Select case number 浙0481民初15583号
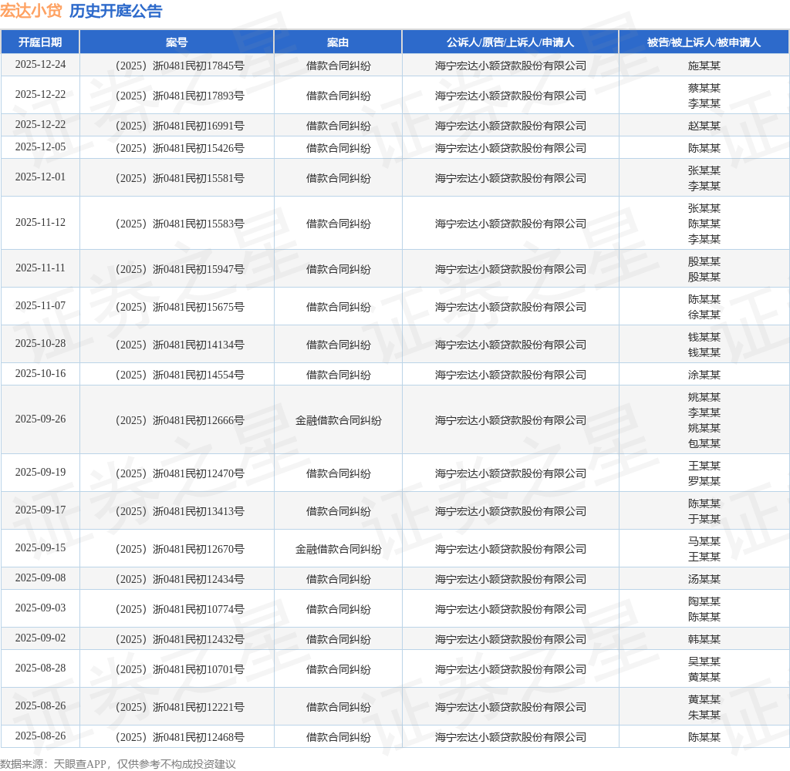The image size is (790, 771). point(180,224)
